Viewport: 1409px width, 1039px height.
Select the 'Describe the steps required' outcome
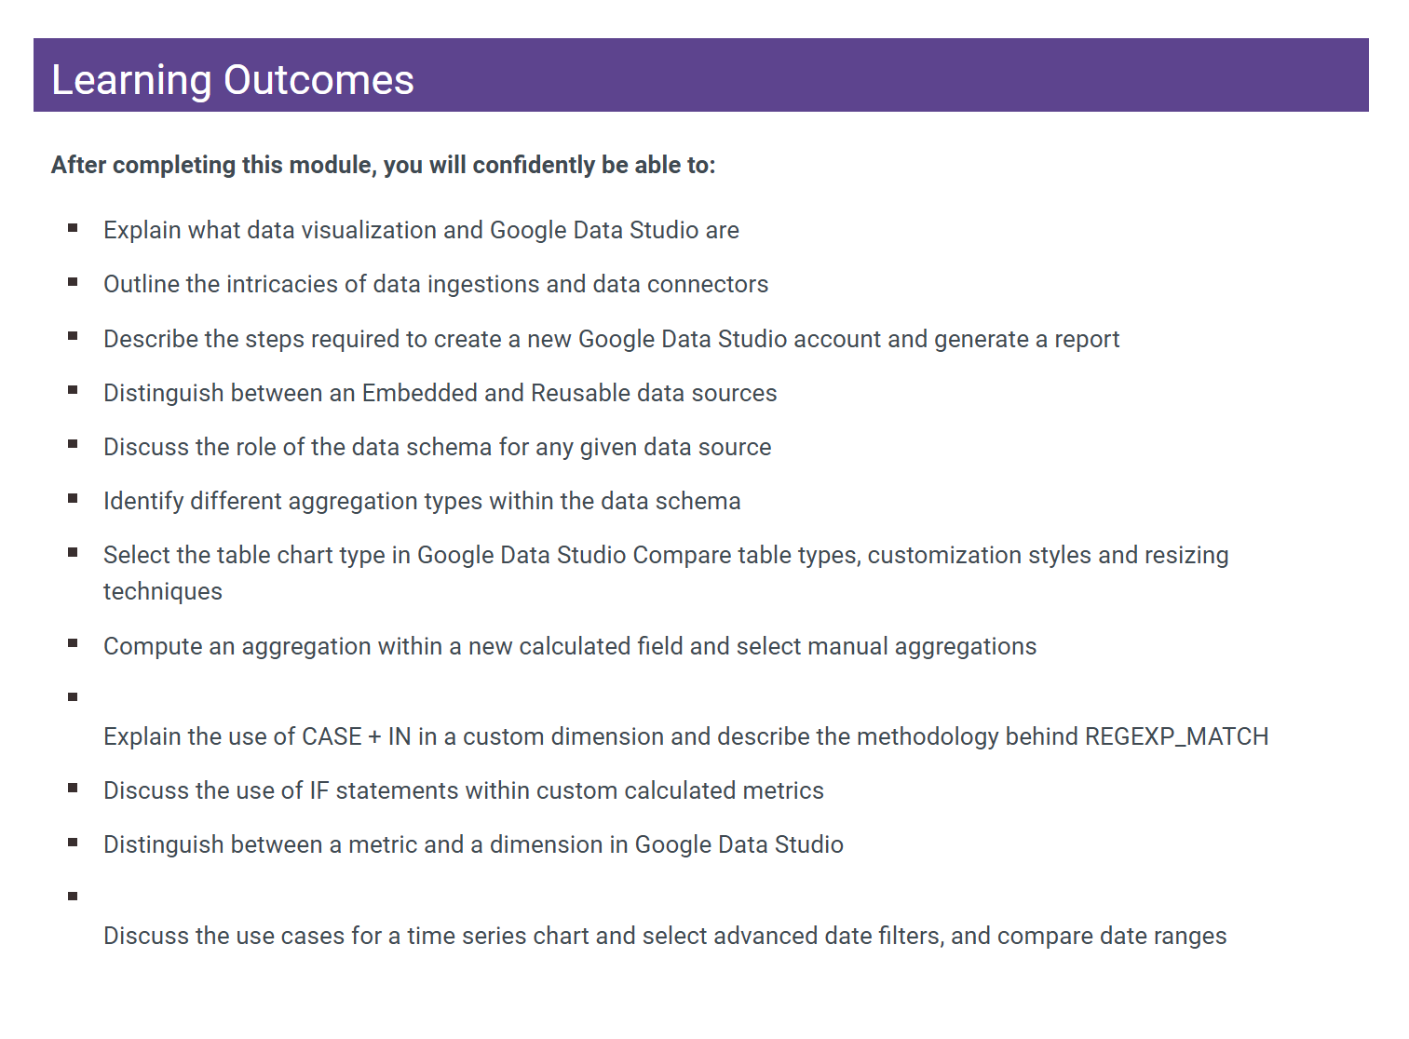click(611, 339)
